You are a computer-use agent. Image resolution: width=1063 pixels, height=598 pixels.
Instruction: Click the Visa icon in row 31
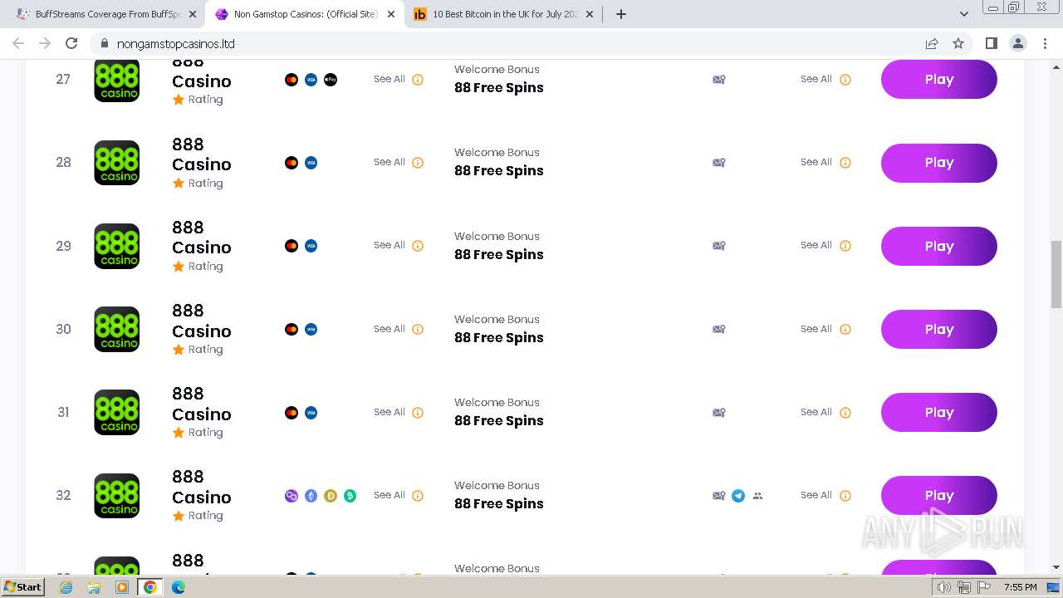(x=311, y=413)
